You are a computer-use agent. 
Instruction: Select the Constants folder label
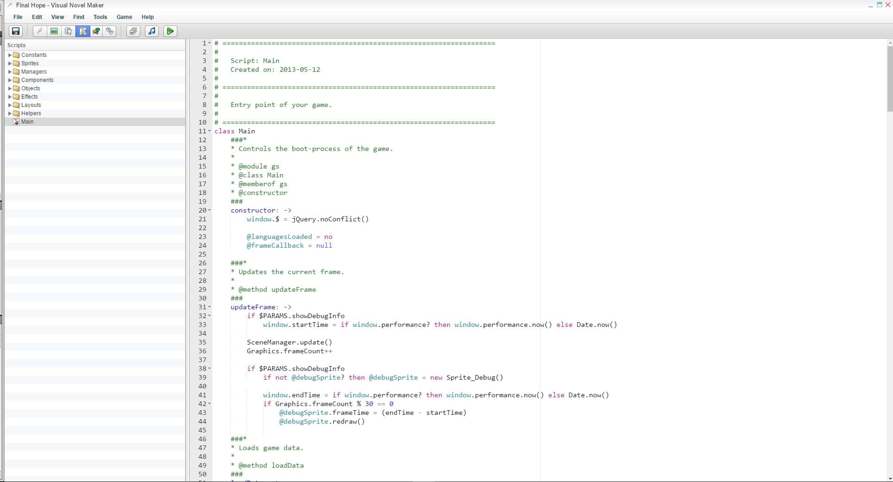point(34,55)
